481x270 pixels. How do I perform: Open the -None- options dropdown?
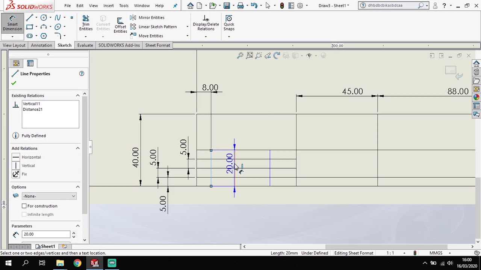click(x=49, y=196)
